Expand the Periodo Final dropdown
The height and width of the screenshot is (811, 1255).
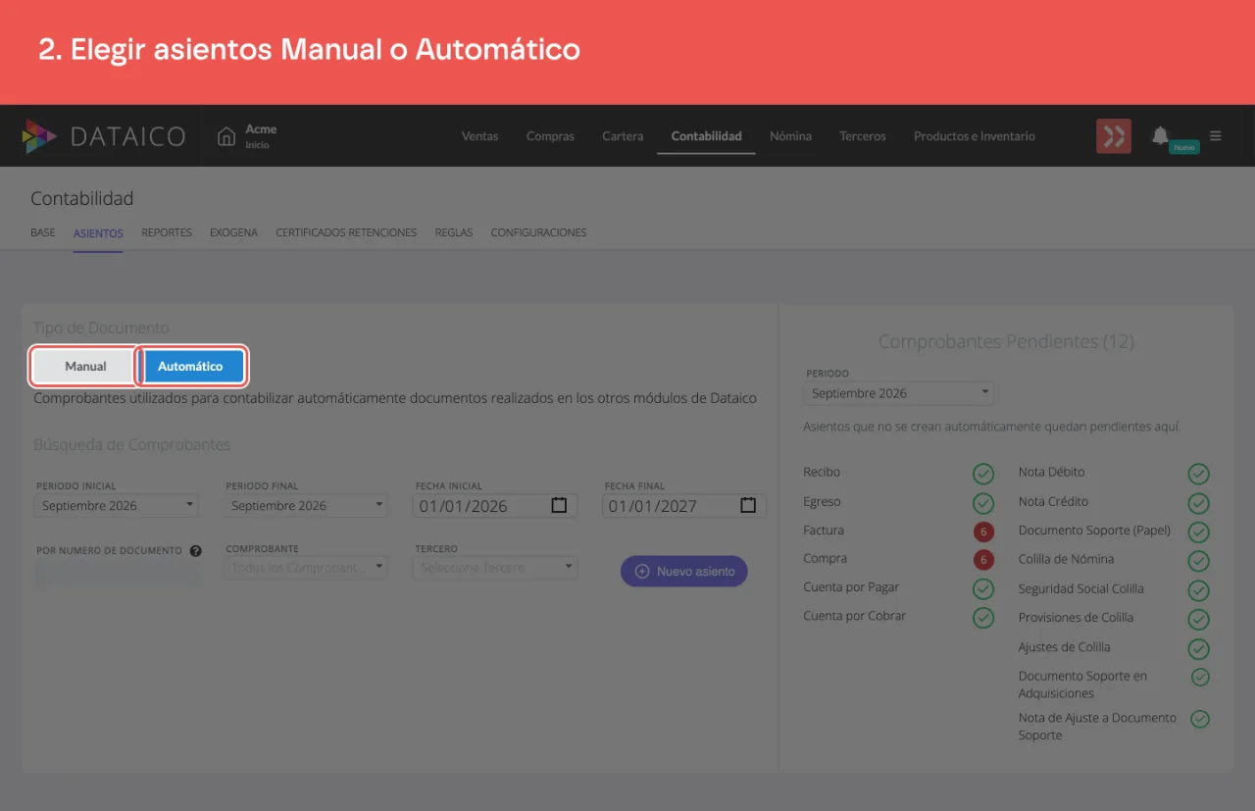pyautogui.click(x=306, y=506)
